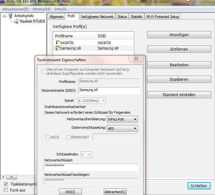This screenshot has height=195, width=215.
Task: Click the left tree horizontal scrollbar thumb
Action: point(12,177)
